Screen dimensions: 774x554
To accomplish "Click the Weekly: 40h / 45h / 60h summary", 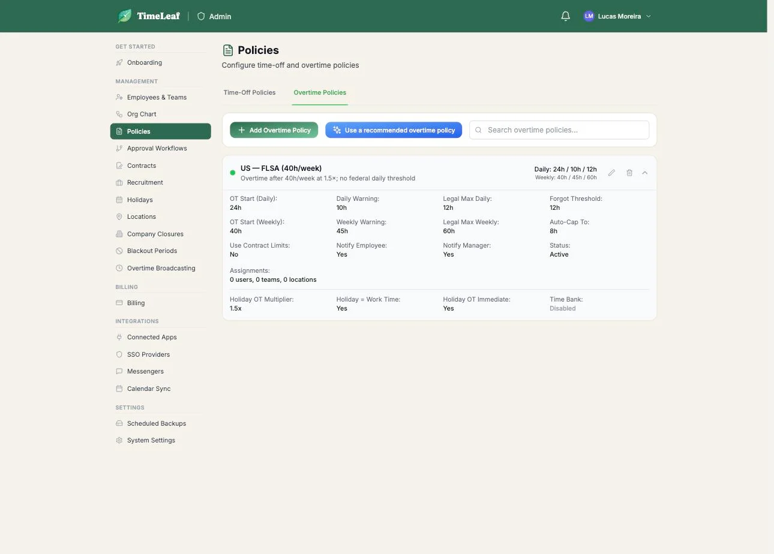I will click(x=566, y=177).
